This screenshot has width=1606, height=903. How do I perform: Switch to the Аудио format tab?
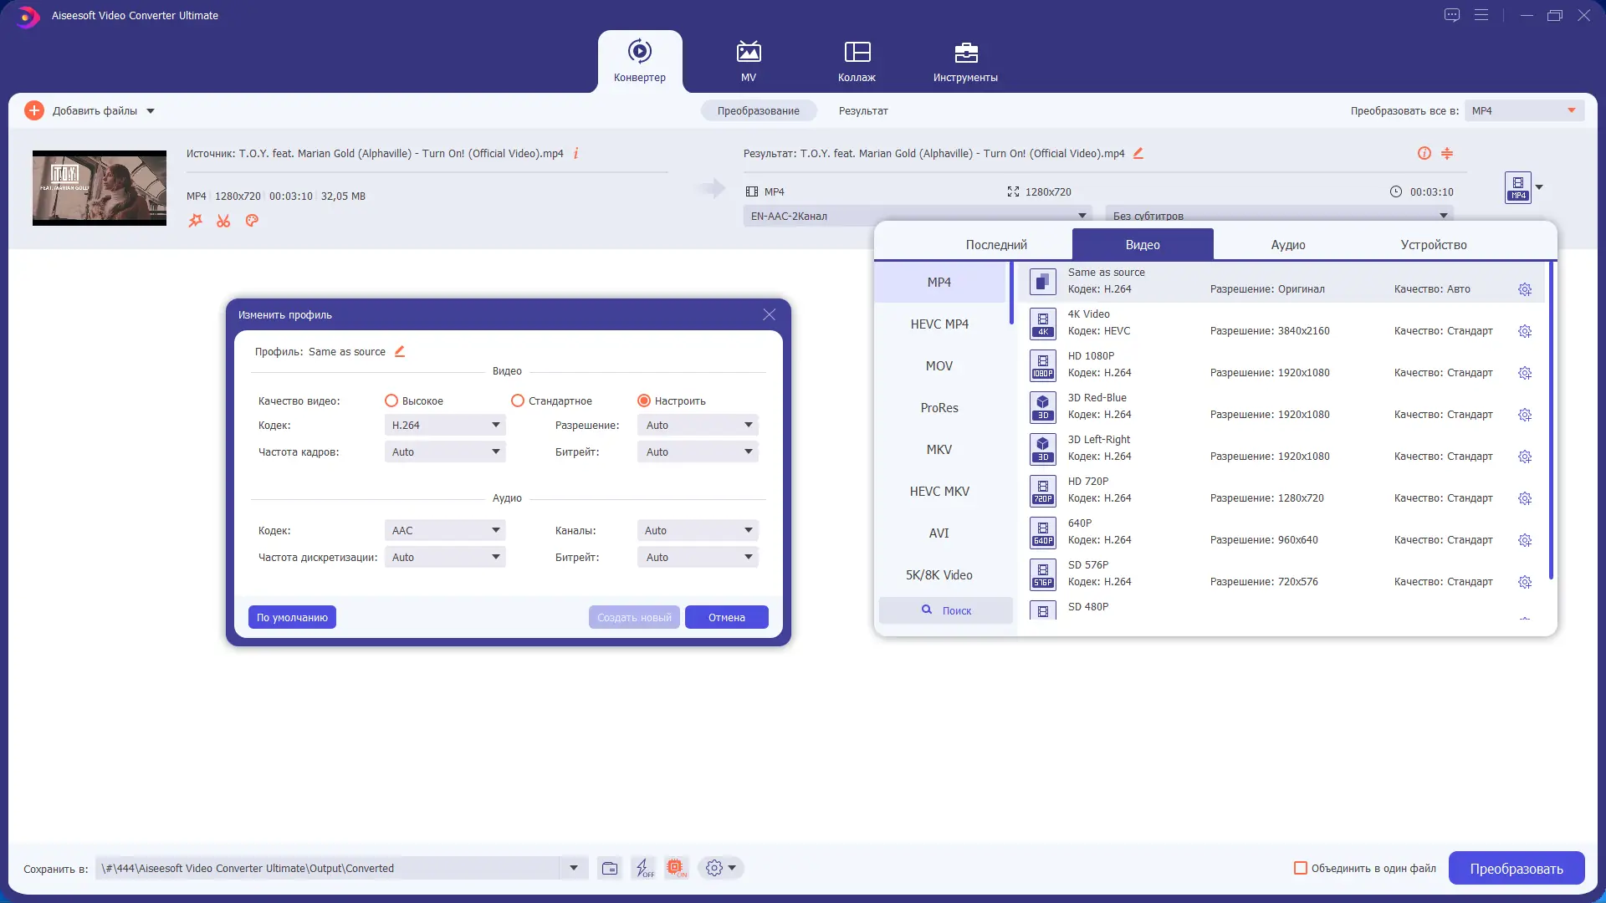(x=1287, y=245)
